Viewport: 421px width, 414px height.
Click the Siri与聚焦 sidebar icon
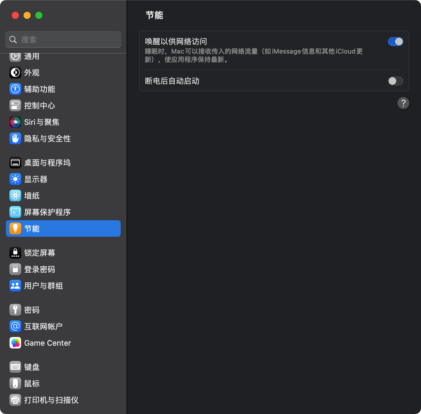[x=15, y=122]
